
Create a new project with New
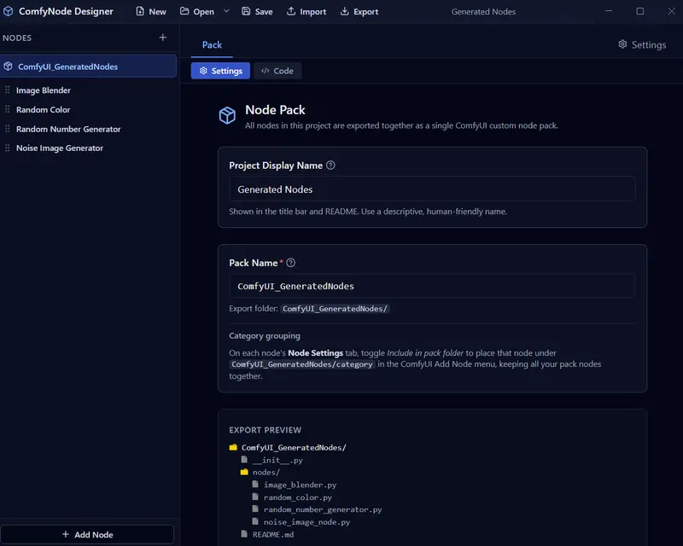click(x=150, y=12)
